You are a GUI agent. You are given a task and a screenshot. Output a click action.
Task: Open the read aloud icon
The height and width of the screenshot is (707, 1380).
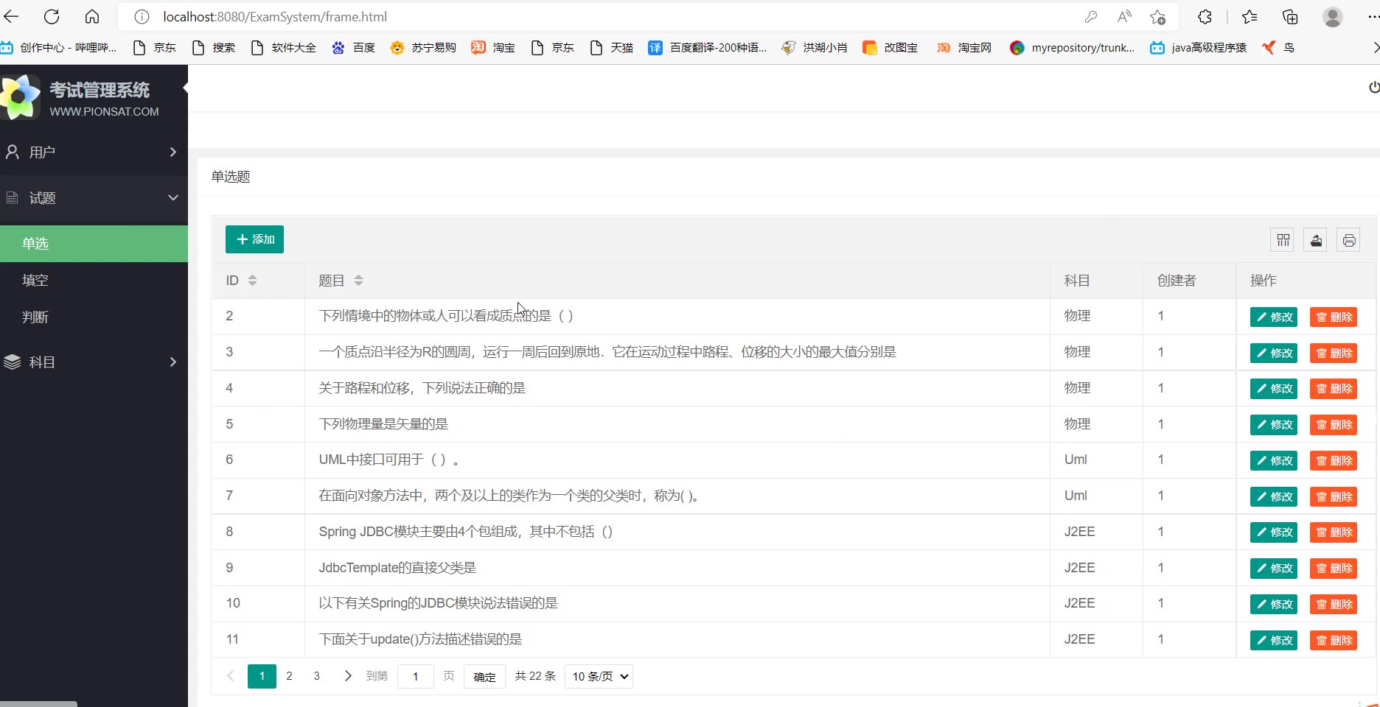point(1124,17)
